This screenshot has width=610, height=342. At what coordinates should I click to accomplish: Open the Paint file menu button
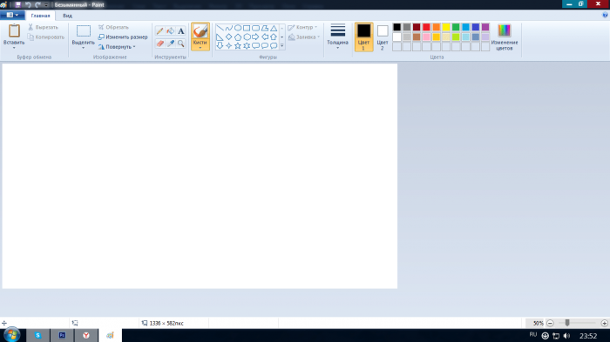pos(12,15)
